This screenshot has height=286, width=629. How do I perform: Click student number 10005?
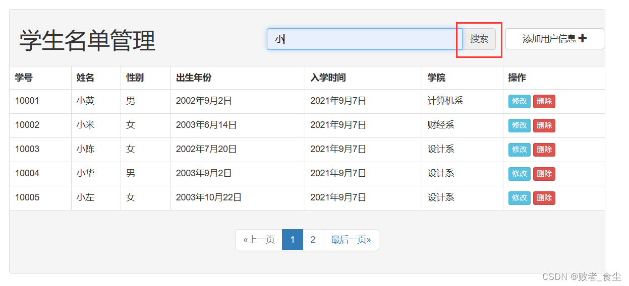[27, 197]
